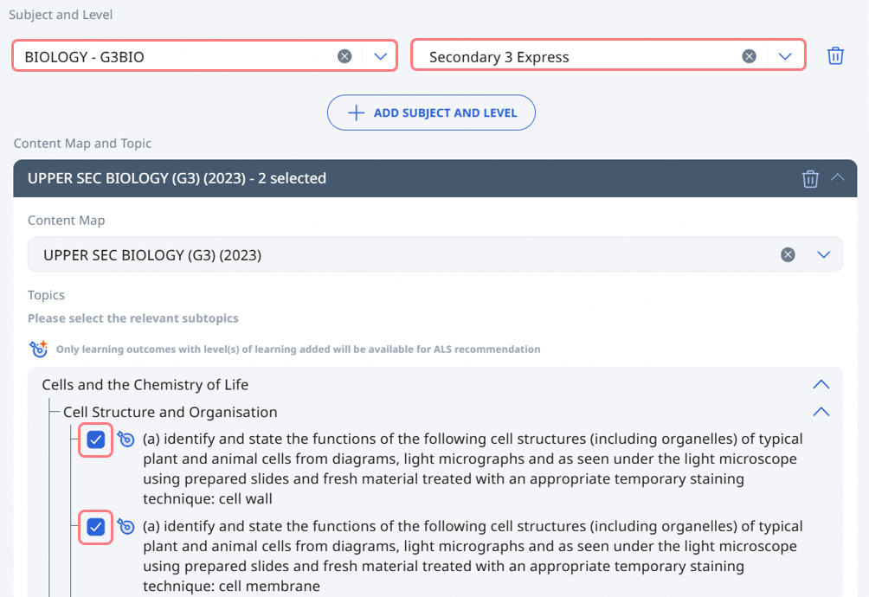The height and width of the screenshot is (597, 869).
Task: Click the cell membrane learning outcome text
Action: click(x=473, y=556)
